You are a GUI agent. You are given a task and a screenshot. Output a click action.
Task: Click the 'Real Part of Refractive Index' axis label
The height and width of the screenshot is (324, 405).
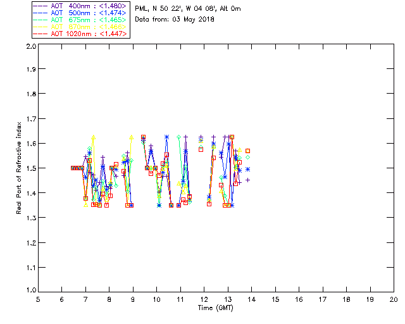coord(20,168)
